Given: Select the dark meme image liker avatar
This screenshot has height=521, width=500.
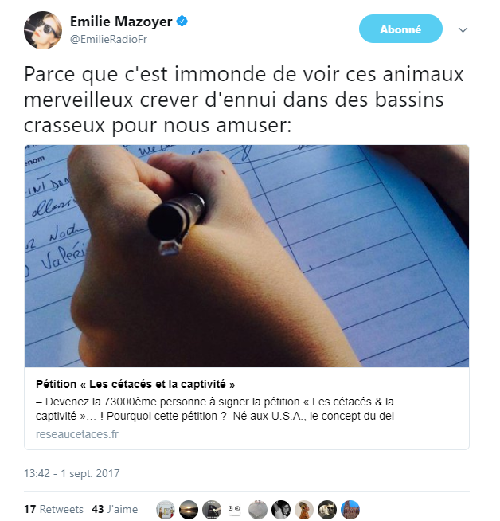Looking at the screenshot, I should (212, 510).
